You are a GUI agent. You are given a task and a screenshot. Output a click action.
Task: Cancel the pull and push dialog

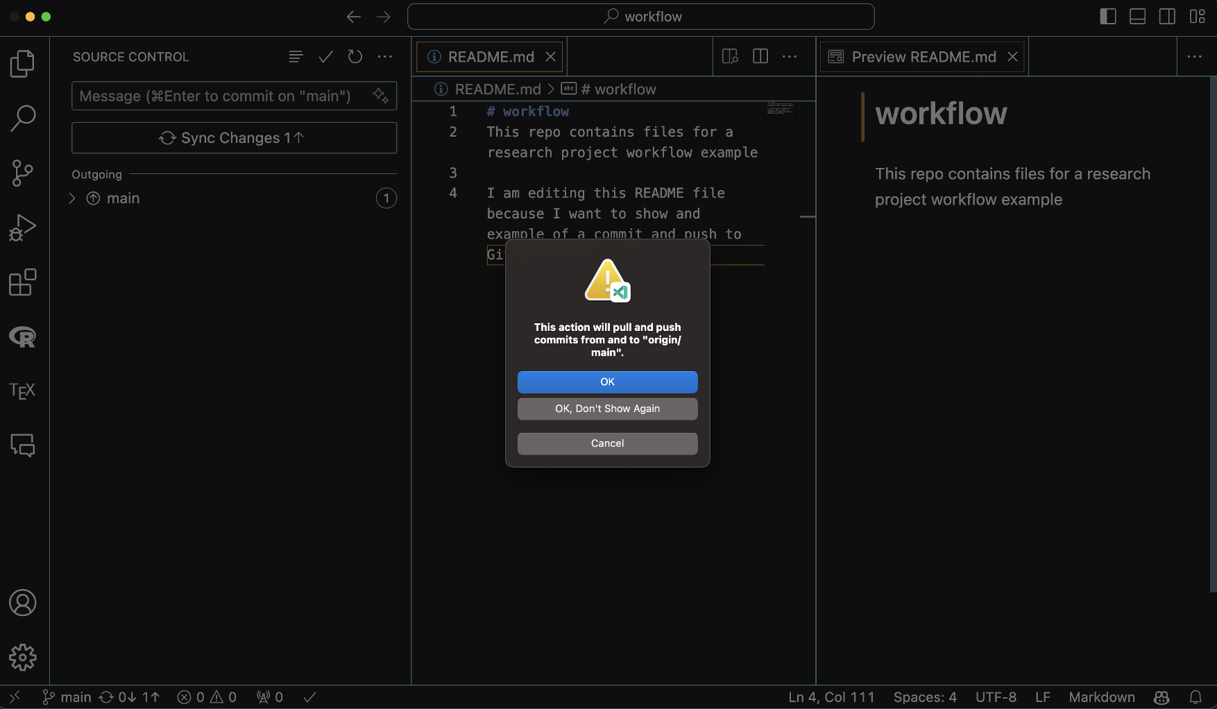pos(608,443)
